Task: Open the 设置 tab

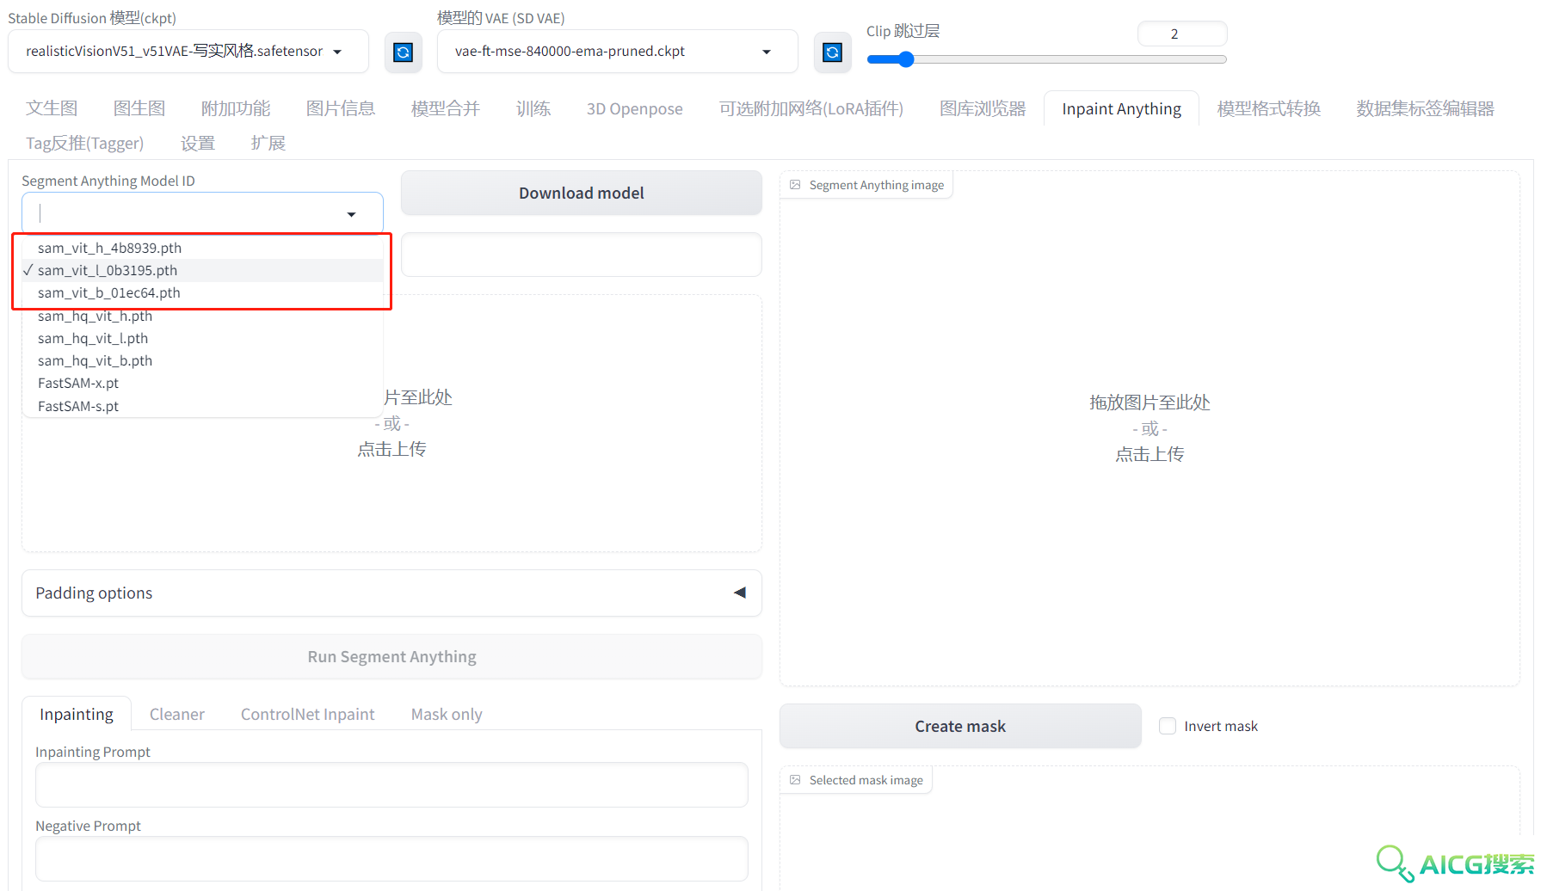Action: click(198, 143)
